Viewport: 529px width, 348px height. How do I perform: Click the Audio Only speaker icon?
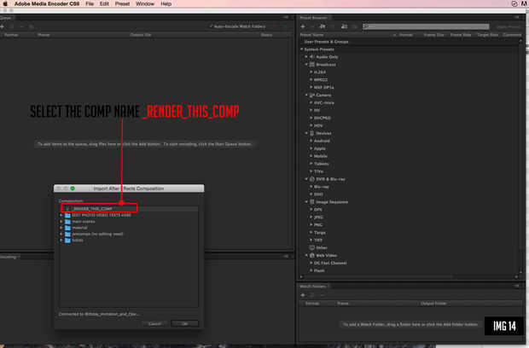(312, 56)
